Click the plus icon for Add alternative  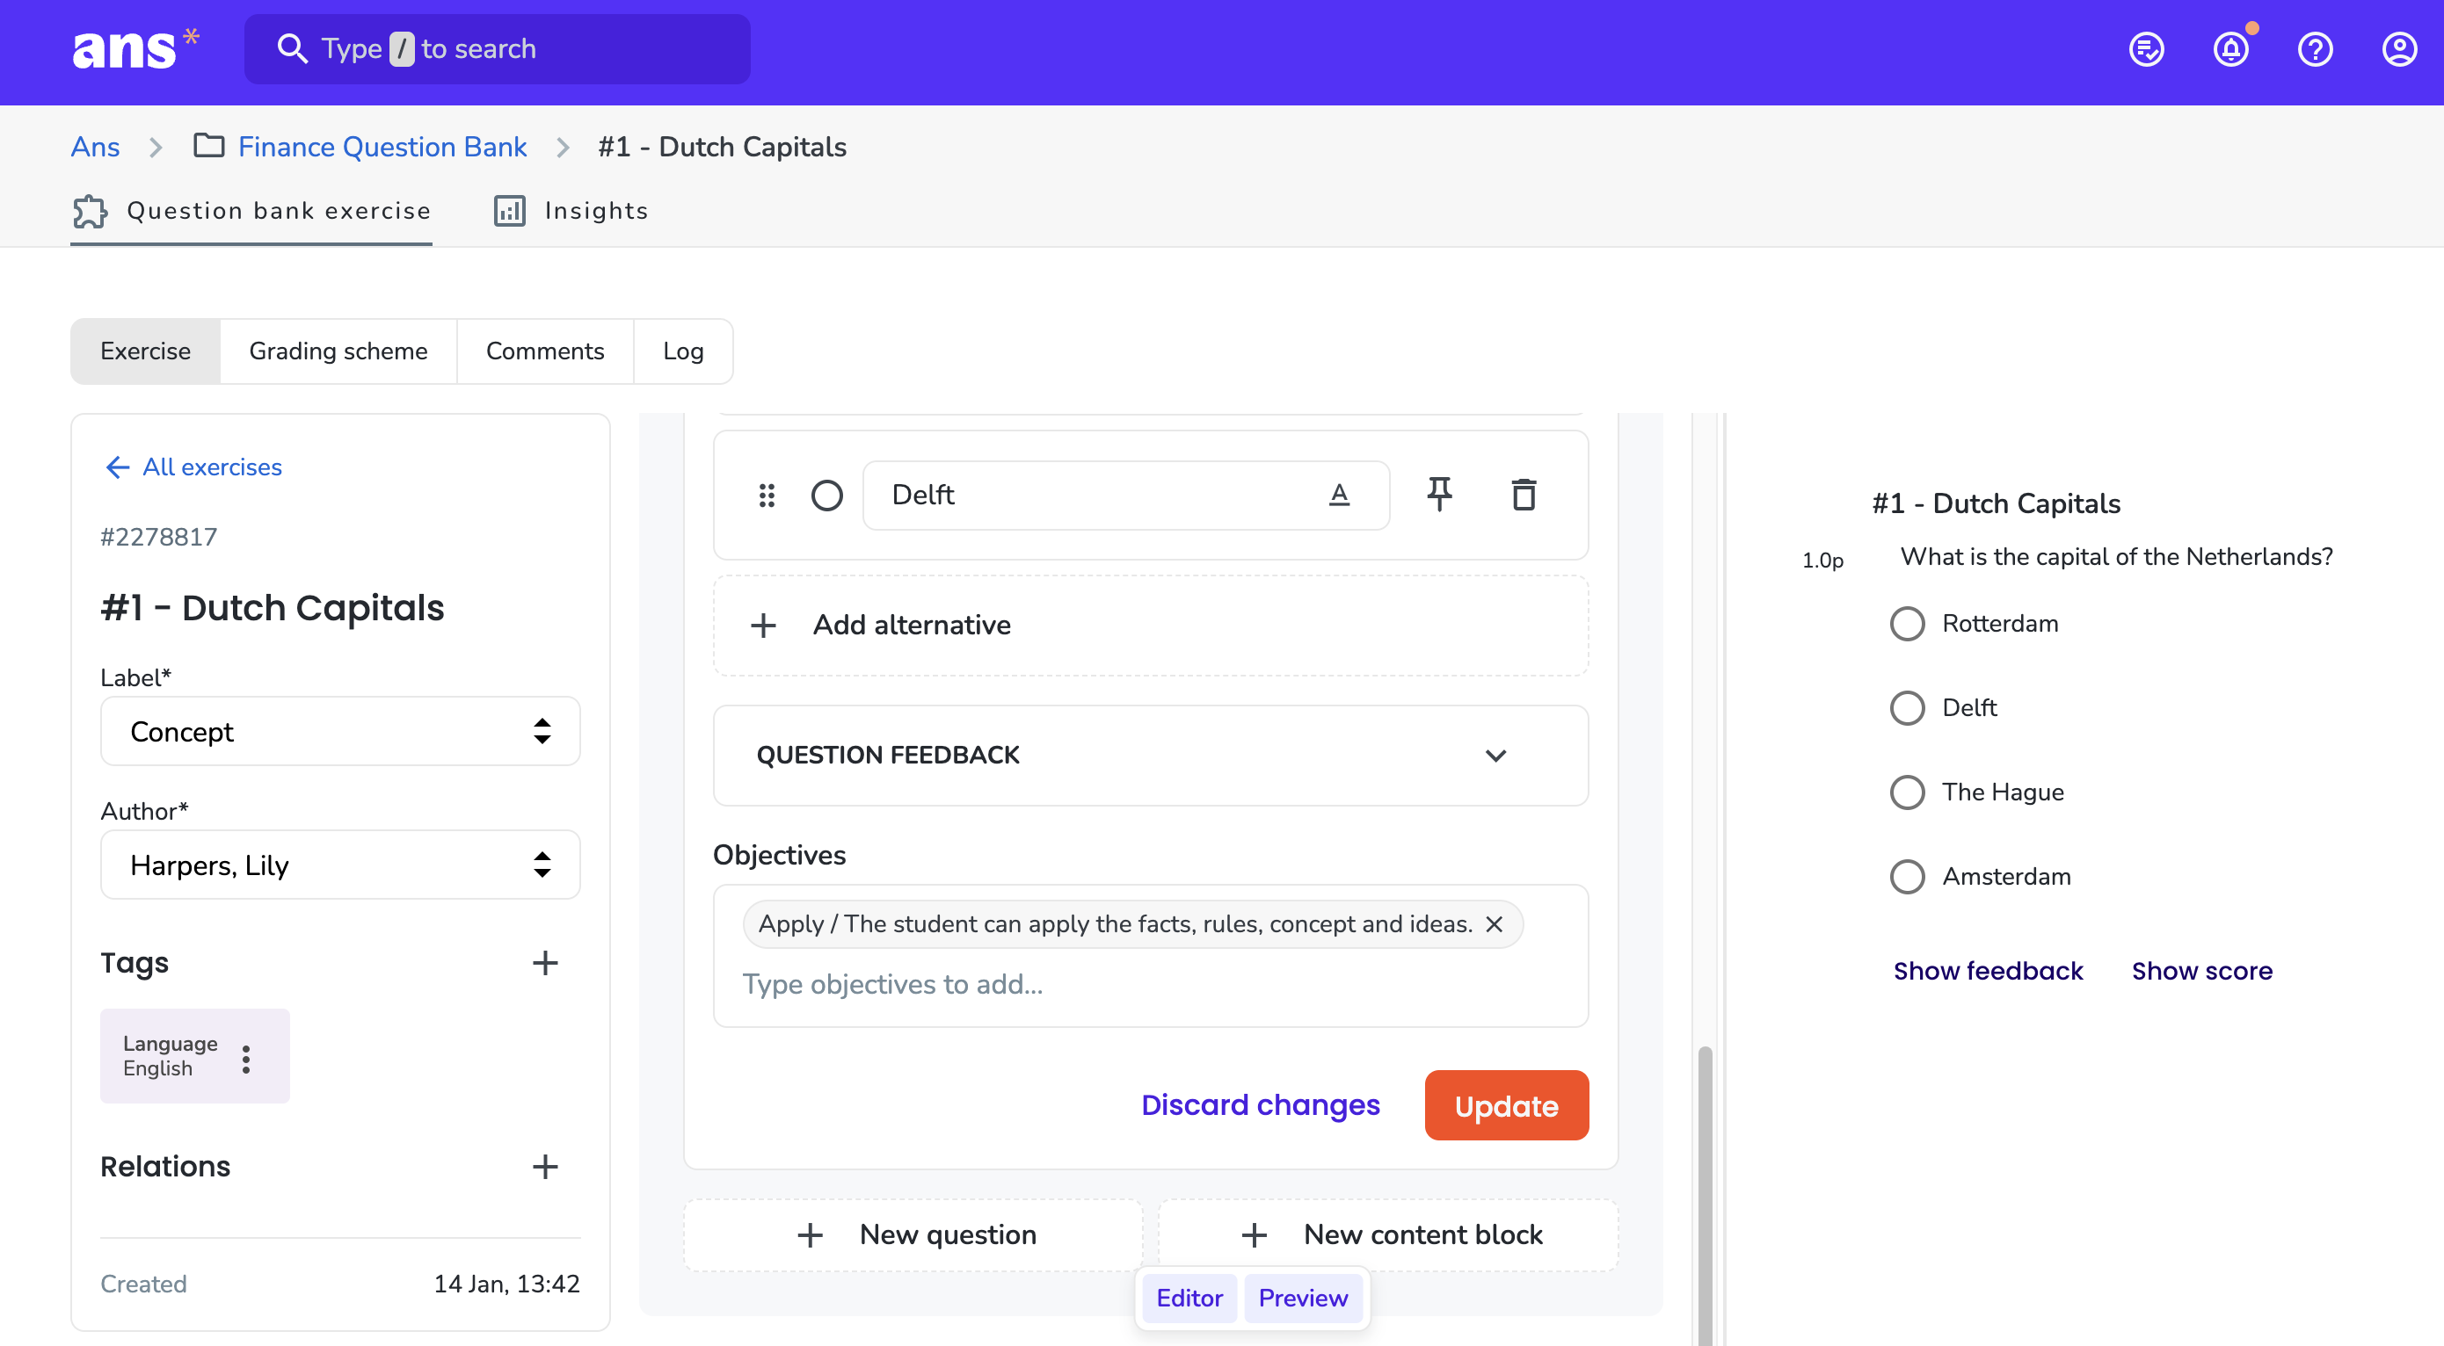pos(763,625)
